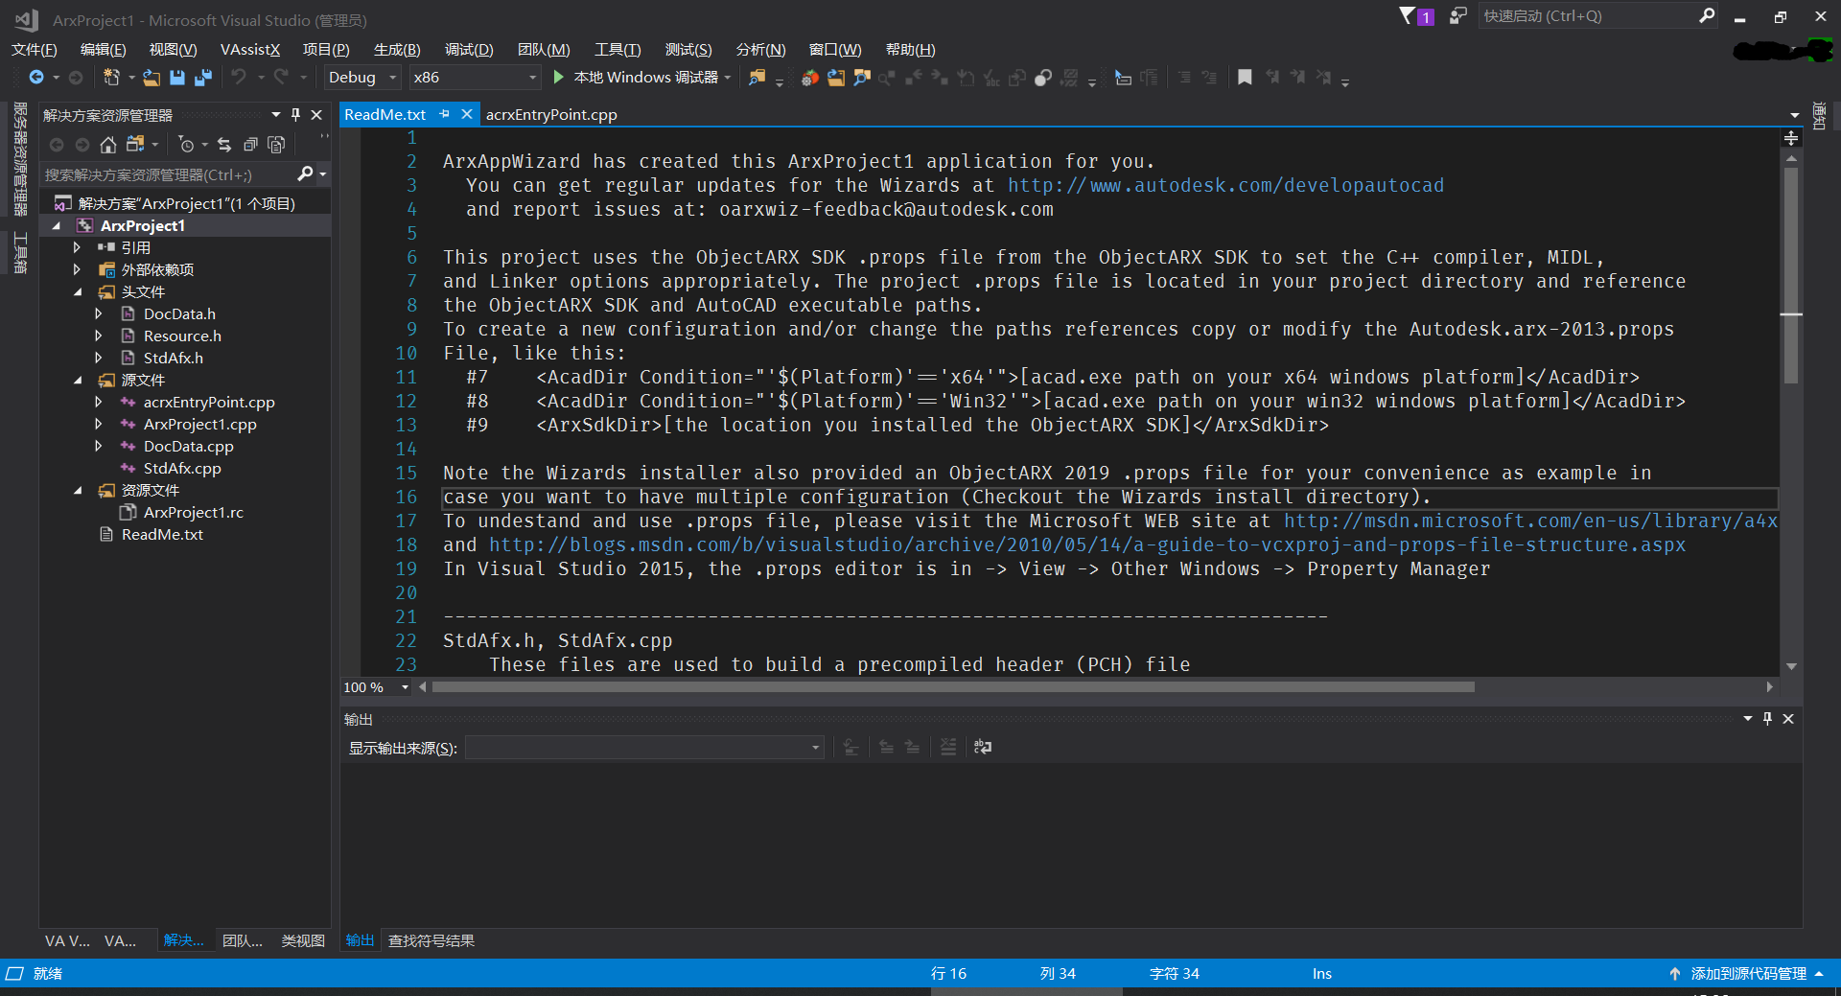This screenshot has height=996, width=1841.
Task: Select ReadMe.txt in Solution Explorer
Action: [x=162, y=535]
